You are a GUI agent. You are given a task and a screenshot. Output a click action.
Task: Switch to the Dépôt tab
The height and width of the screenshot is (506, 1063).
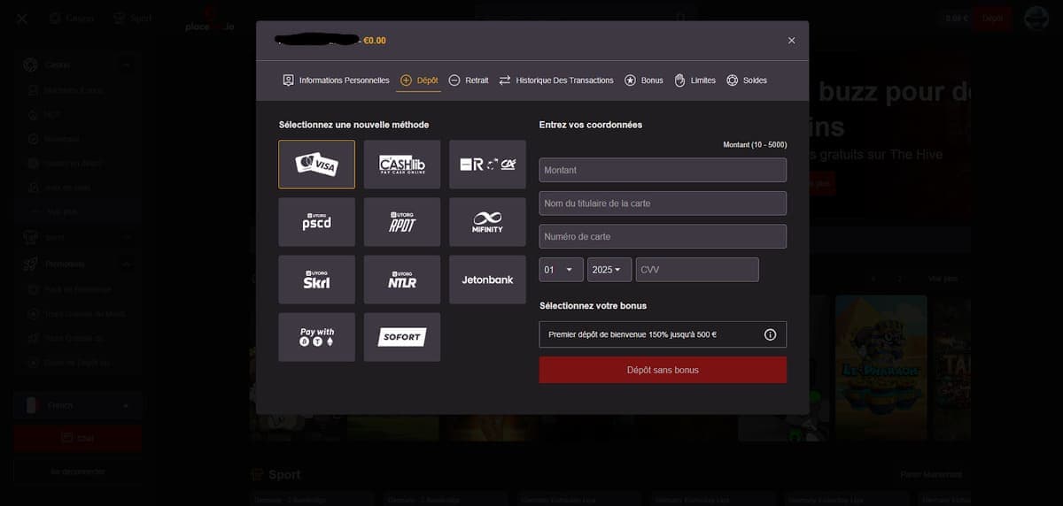[419, 80]
